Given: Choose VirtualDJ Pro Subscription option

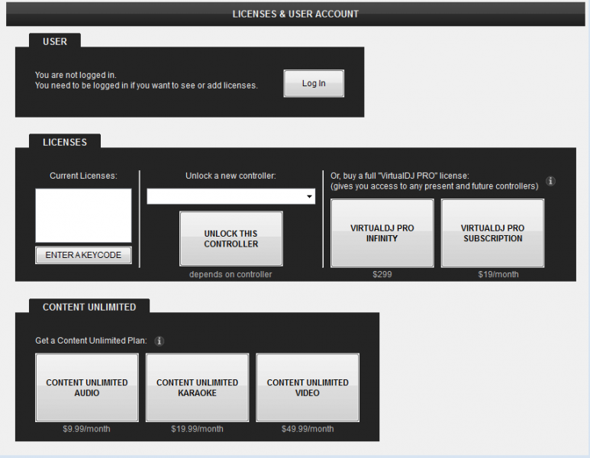Looking at the screenshot, I should [492, 234].
